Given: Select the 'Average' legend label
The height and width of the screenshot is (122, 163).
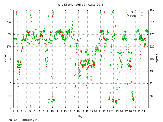Looking at the screenshot, I should pyautogui.click(x=131, y=16).
